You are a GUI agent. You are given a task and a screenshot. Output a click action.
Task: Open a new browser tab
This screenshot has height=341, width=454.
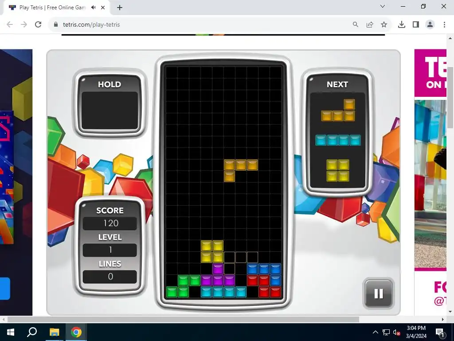point(120,8)
